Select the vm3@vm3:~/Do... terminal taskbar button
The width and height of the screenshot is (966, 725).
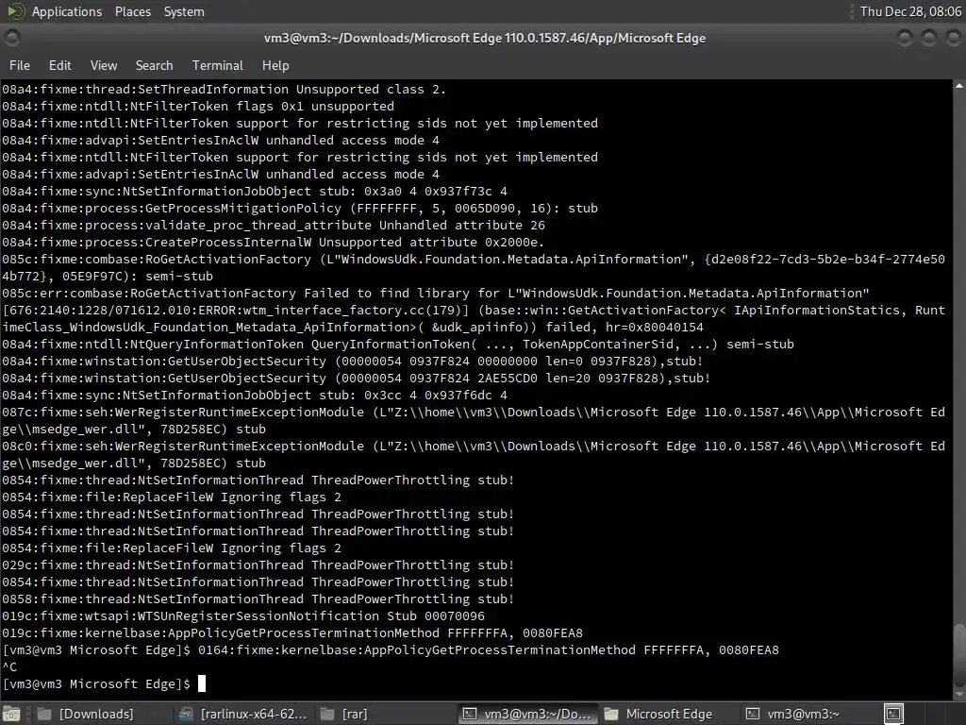pyautogui.click(x=528, y=714)
